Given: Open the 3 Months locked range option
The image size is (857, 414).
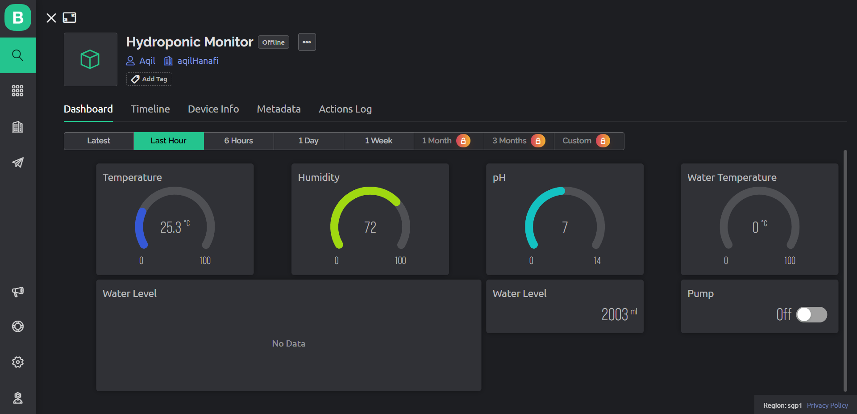Looking at the screenshot, I should [x=518, y=141].
